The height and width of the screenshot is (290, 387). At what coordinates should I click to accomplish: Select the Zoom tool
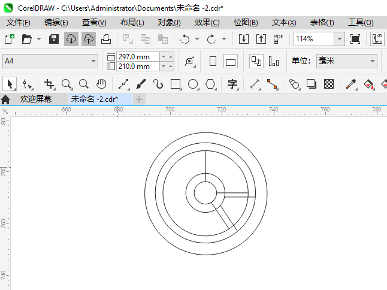pyautogui.click(x=67, y=84)
